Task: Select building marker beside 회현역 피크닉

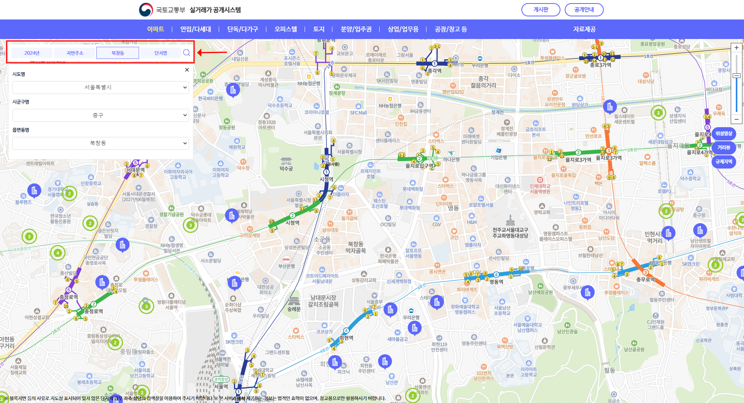Action: tap(335, 363)
